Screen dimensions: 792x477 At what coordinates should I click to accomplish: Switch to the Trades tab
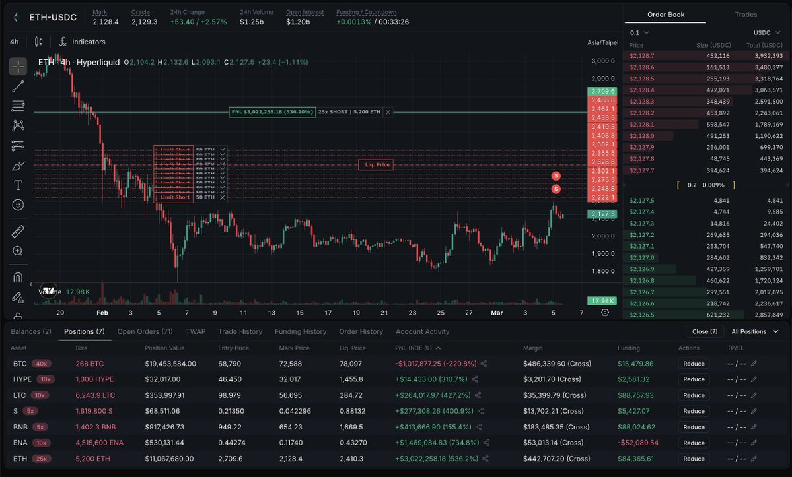[746, 15]
